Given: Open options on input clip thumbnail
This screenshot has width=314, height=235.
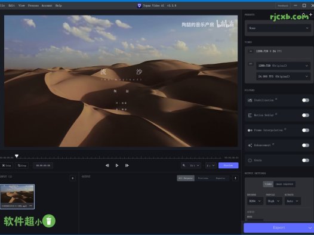Looking at the screenshot, I should (x=30, y=206).
